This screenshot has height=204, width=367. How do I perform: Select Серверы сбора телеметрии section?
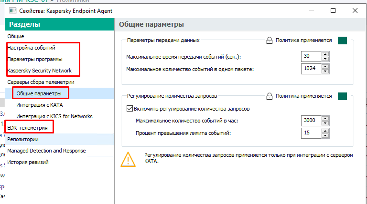tap(41, 82)
